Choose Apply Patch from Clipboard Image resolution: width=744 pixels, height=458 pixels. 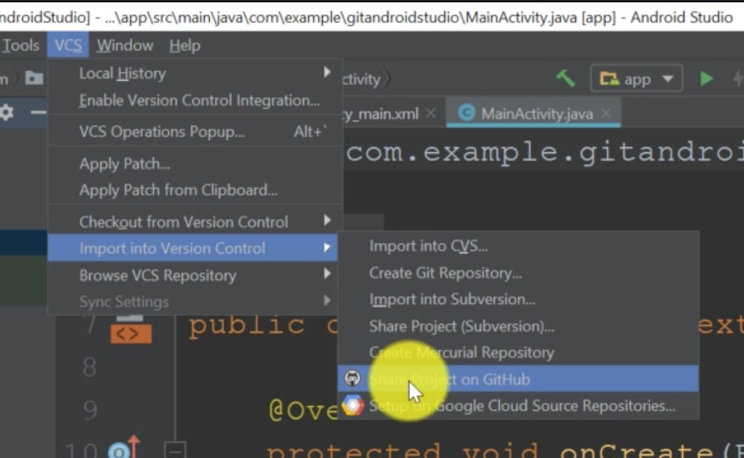click(x=195, y=190)
